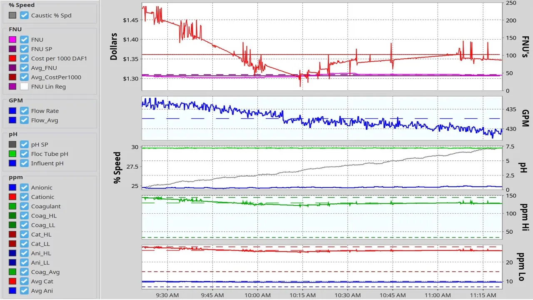Image resolution: width=533 pixels, height=300 pixels.
Task: Click the purple Avg_FNU color swatch
Action: 12,68
